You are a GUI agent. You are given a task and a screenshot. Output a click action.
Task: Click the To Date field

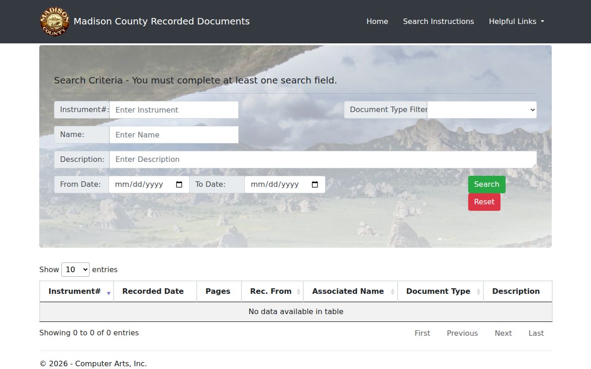click(x=285, y=184)
